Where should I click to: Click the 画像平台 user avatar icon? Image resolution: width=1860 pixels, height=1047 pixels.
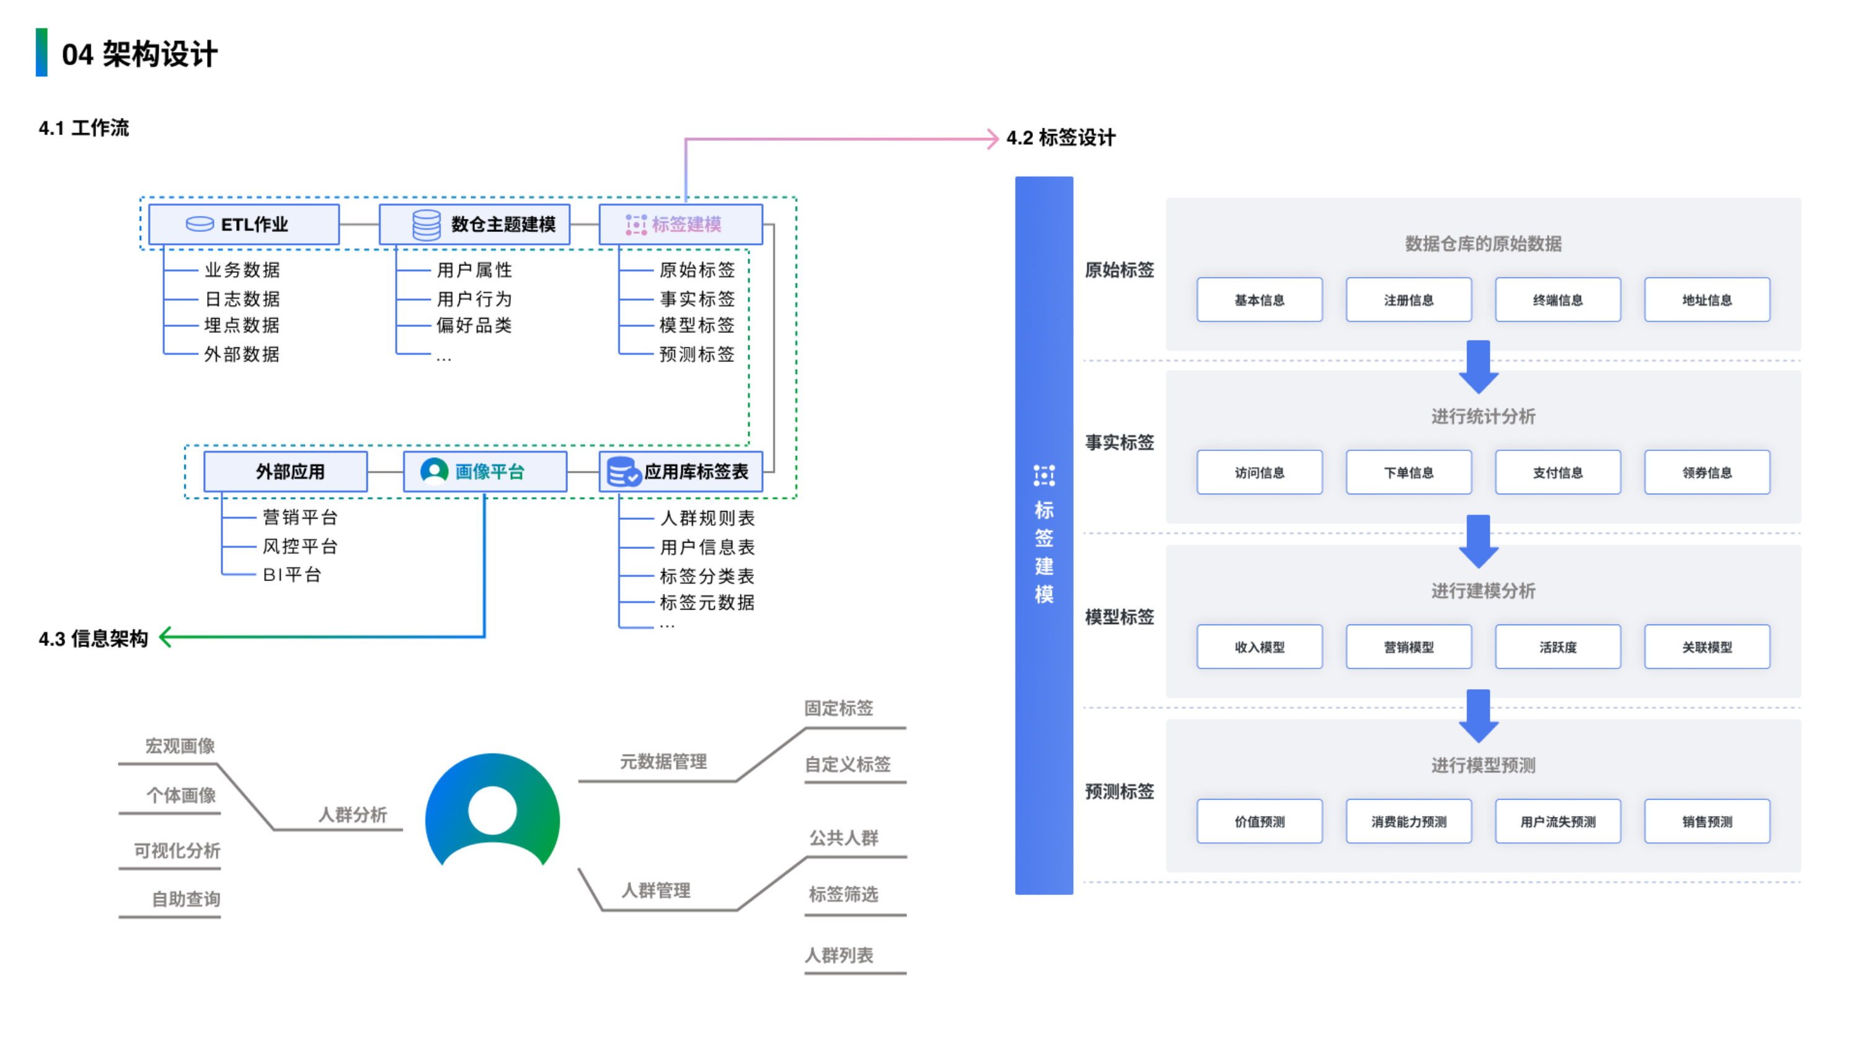pos(434,471)
